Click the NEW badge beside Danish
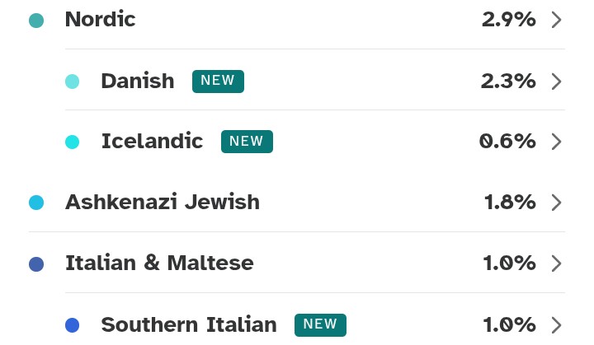Viewport: 594px width, 345px height. coord(218,81)
